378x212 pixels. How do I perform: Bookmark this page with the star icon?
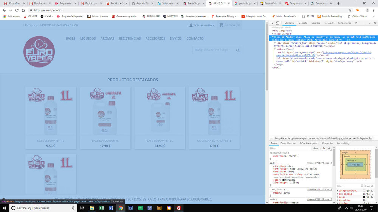point(350,10)
